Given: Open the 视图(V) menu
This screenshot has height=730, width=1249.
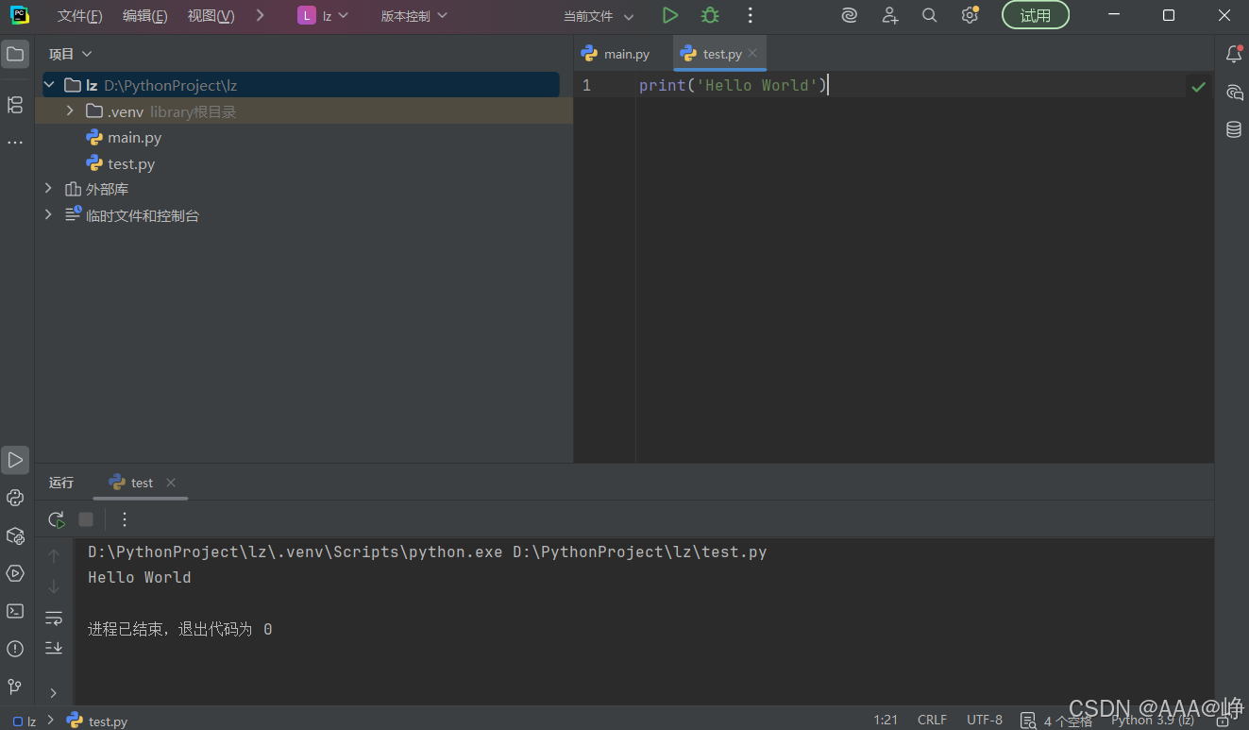Looking at the screenshot, I should point(211,15).
